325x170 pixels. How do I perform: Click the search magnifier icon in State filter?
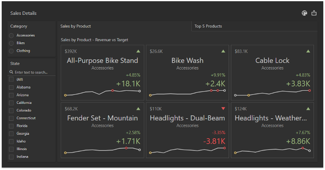[11, 72]
